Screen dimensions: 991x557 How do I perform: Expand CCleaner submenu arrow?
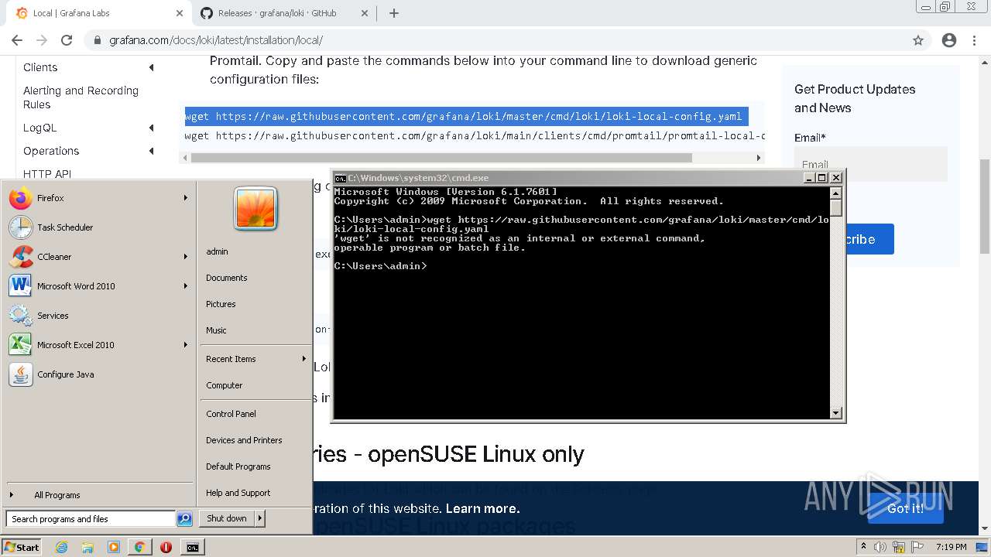click(186, 257)
